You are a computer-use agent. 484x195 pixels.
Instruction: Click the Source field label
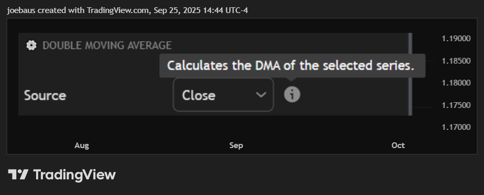point(45,95)
